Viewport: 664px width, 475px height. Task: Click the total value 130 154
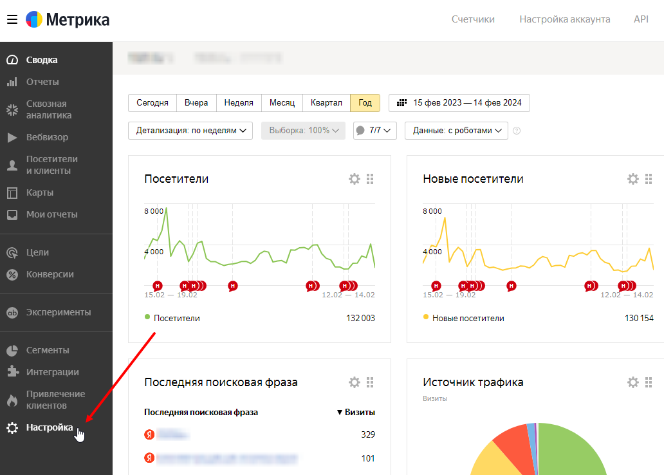pyautogui.click(x=639, y=318)
